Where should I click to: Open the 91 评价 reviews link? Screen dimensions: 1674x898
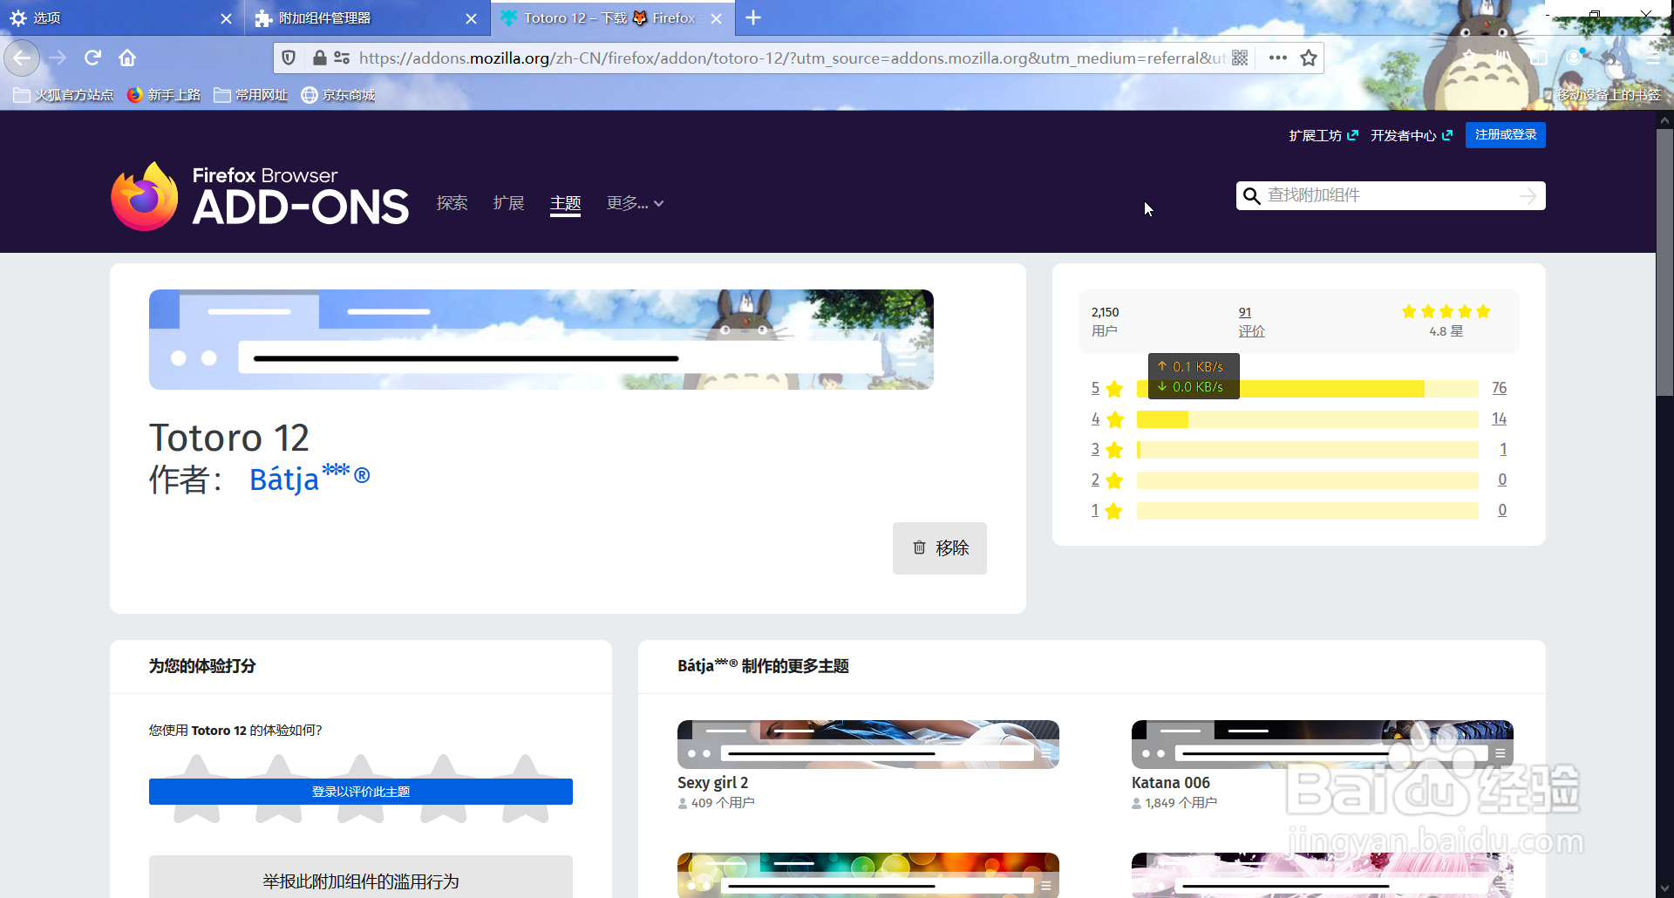(x=1251, y=322)
